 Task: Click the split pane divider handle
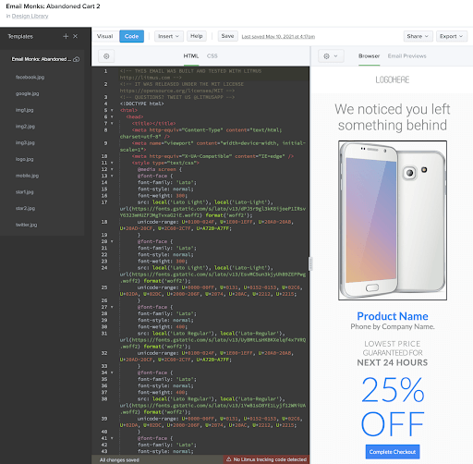pos(310,264)
